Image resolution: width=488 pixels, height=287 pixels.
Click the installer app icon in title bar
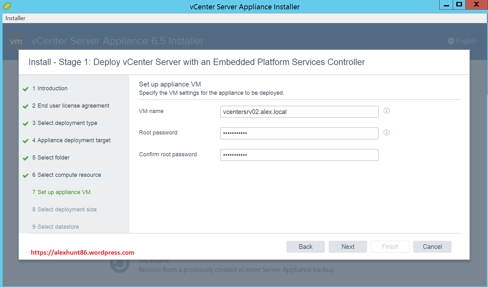(7, 6)
